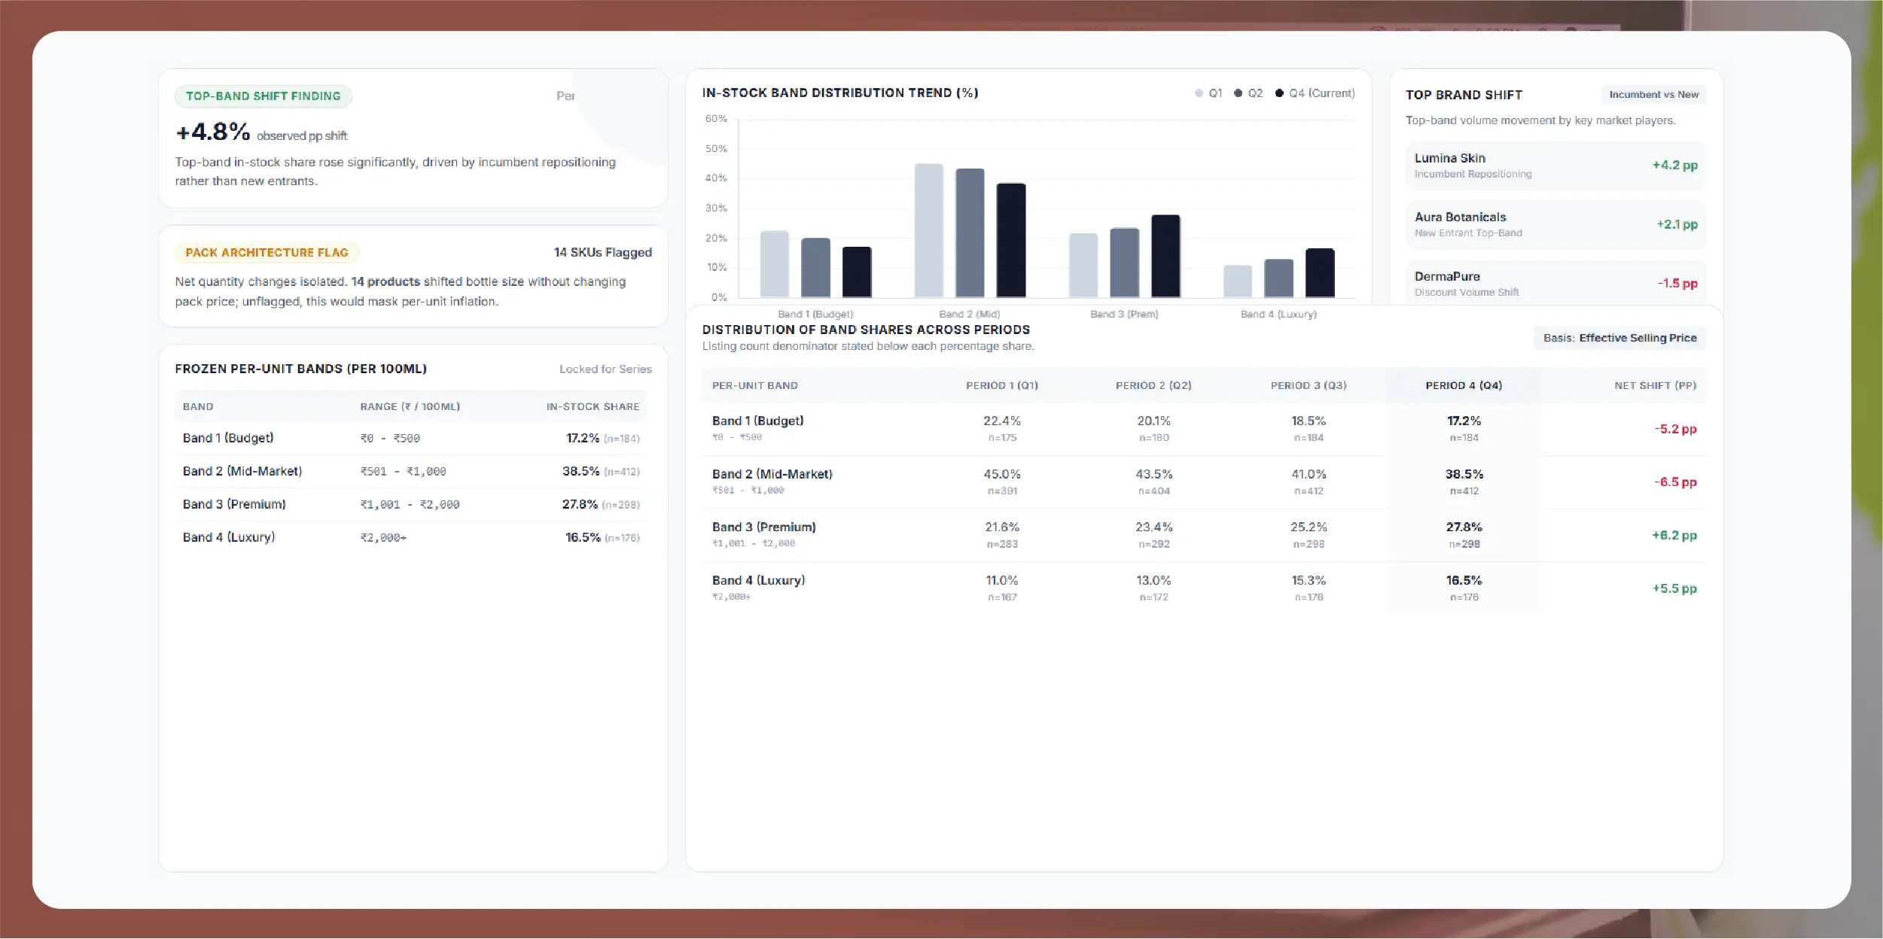Click the PERIOD 1 (Q1) column header

coord(1002,386)
